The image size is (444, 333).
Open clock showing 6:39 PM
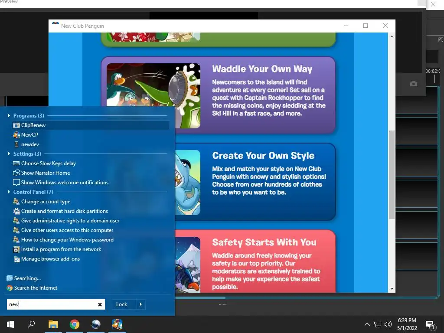pos(407,324)
